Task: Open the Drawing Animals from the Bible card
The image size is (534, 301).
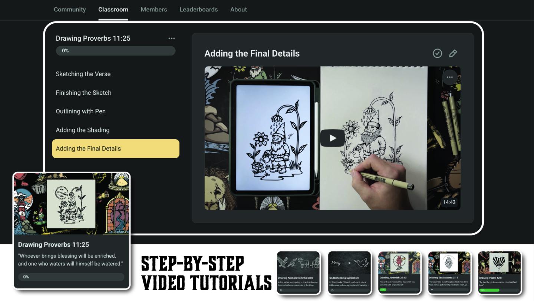Action: (x=299, y=272)
